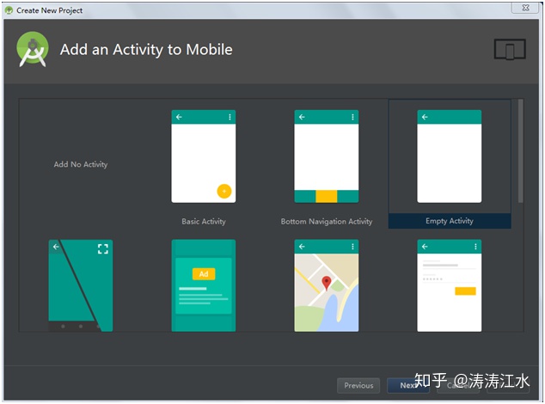Viewport: 545px width, 404px height.
Task: Click the 'Bottom Navigation Activity' label text
Action: [327, 222]
